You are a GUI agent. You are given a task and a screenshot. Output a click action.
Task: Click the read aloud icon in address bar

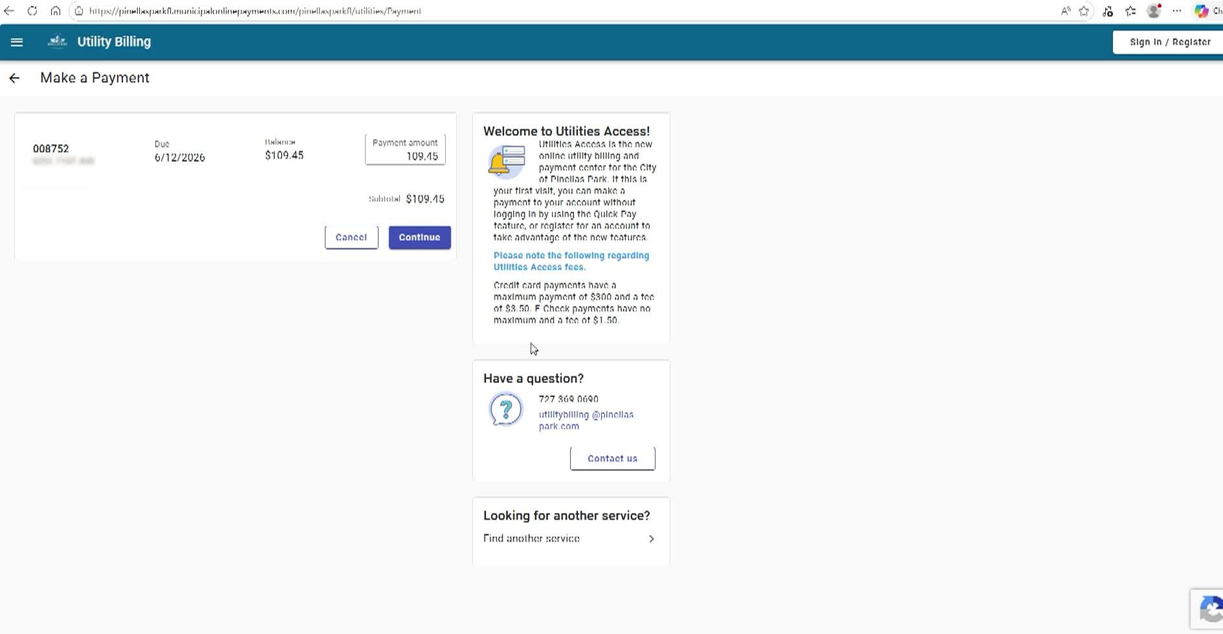pyautogui.click(x=1066, y=11)
